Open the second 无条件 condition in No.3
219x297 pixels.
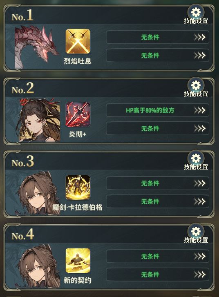pyautogui.click(x=157, y=201)
